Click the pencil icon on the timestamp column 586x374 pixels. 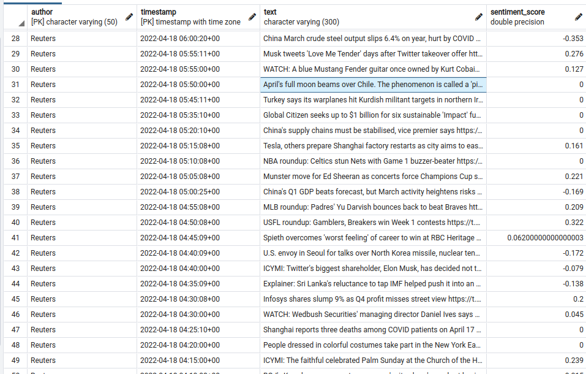pyautogui.click(x=252, y=17)
